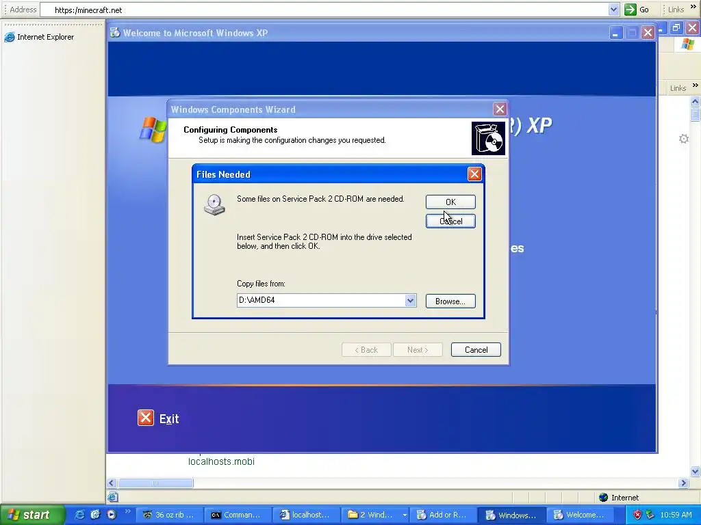The width and height of the screenshot is (701, 525).
Task: Click the vertical scrollbar up arrow
Action: pos(695,101)
